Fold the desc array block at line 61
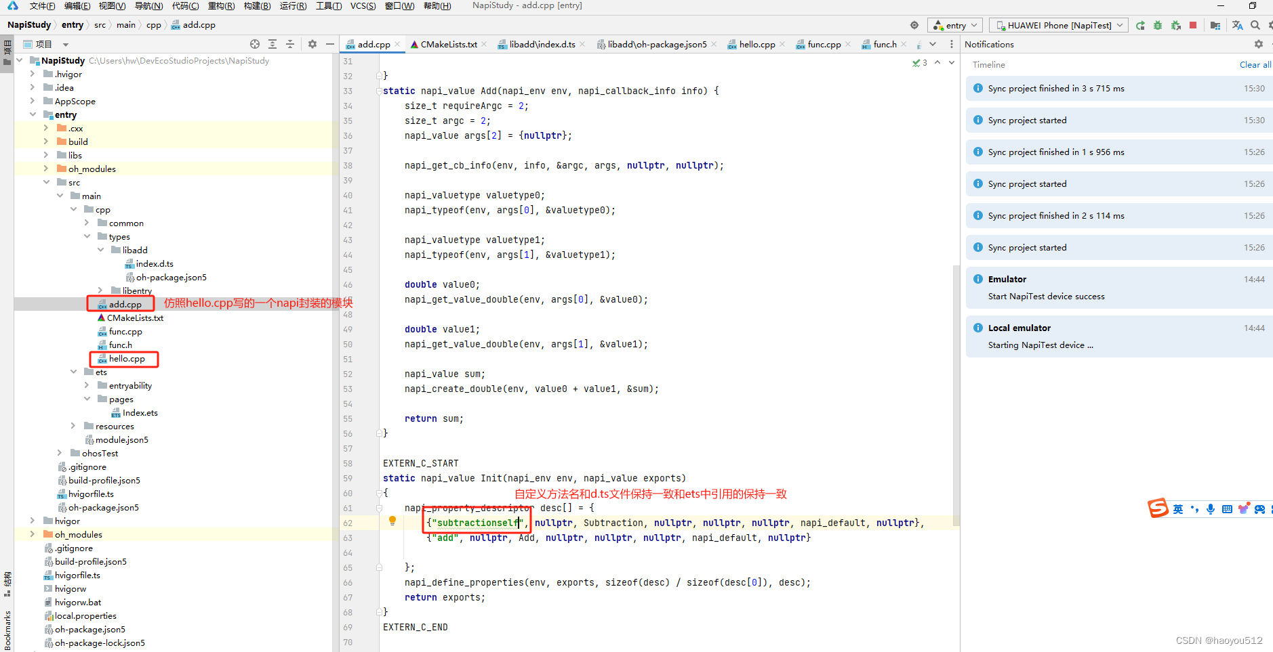 [x=379, y=508]
